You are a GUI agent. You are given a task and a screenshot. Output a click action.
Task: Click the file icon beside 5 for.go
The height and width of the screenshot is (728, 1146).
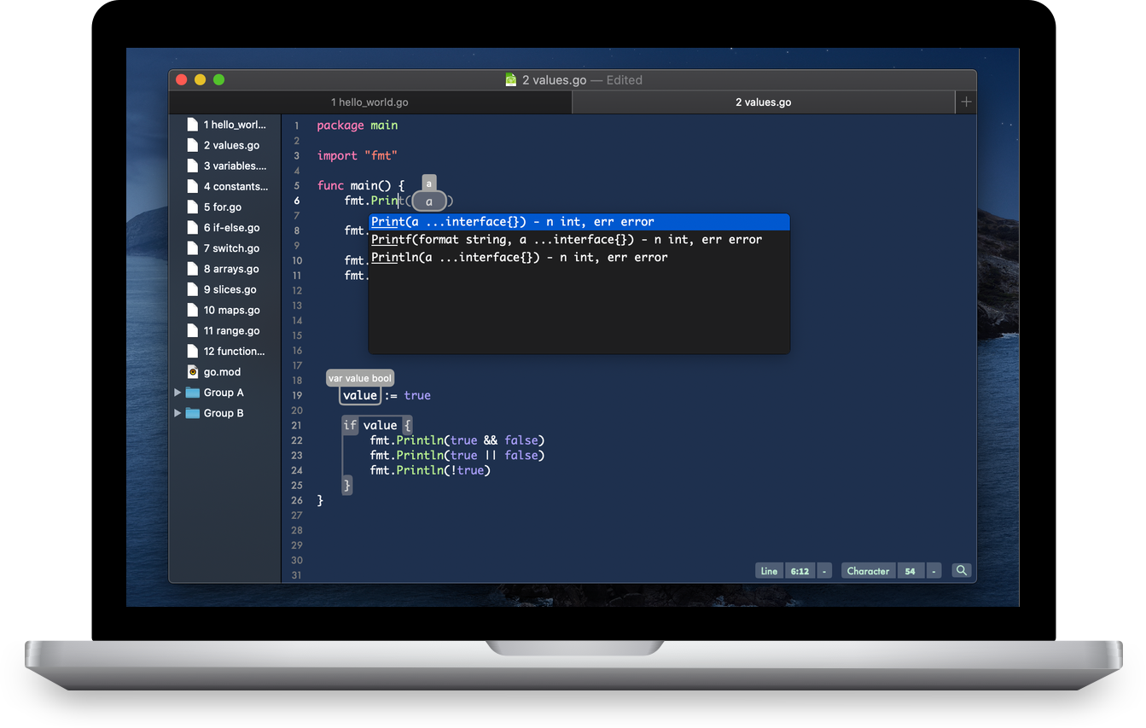[193, 207]
